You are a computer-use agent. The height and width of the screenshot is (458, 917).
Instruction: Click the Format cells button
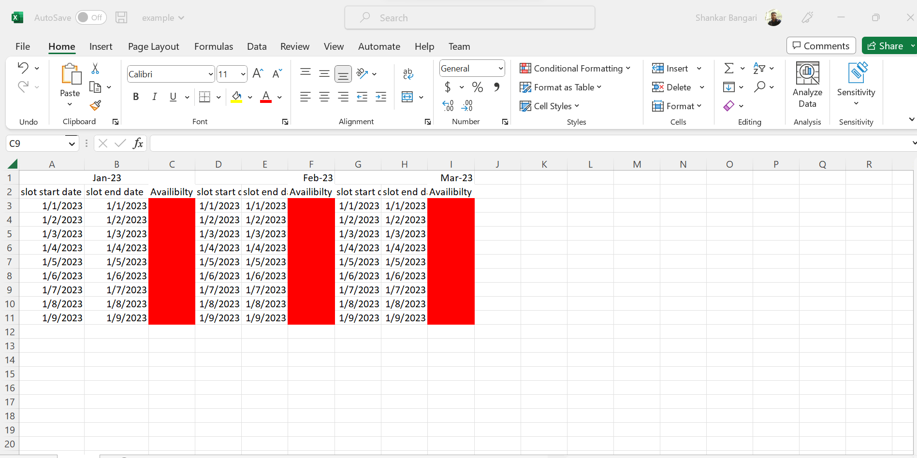pos(676,106)
